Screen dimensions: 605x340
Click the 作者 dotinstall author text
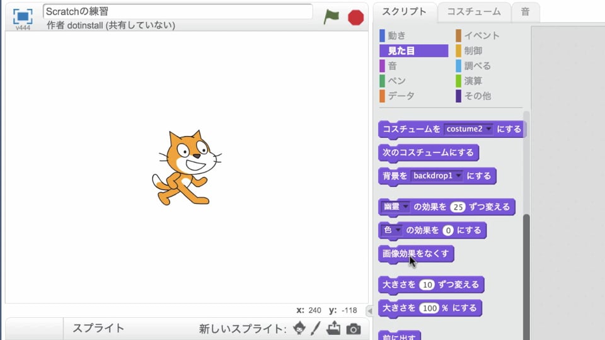(x=111, y=25)
